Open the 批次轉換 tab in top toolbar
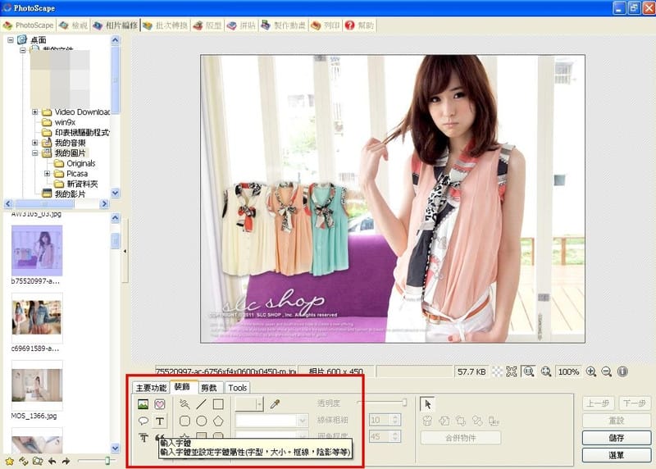 (x=165, y=25)
